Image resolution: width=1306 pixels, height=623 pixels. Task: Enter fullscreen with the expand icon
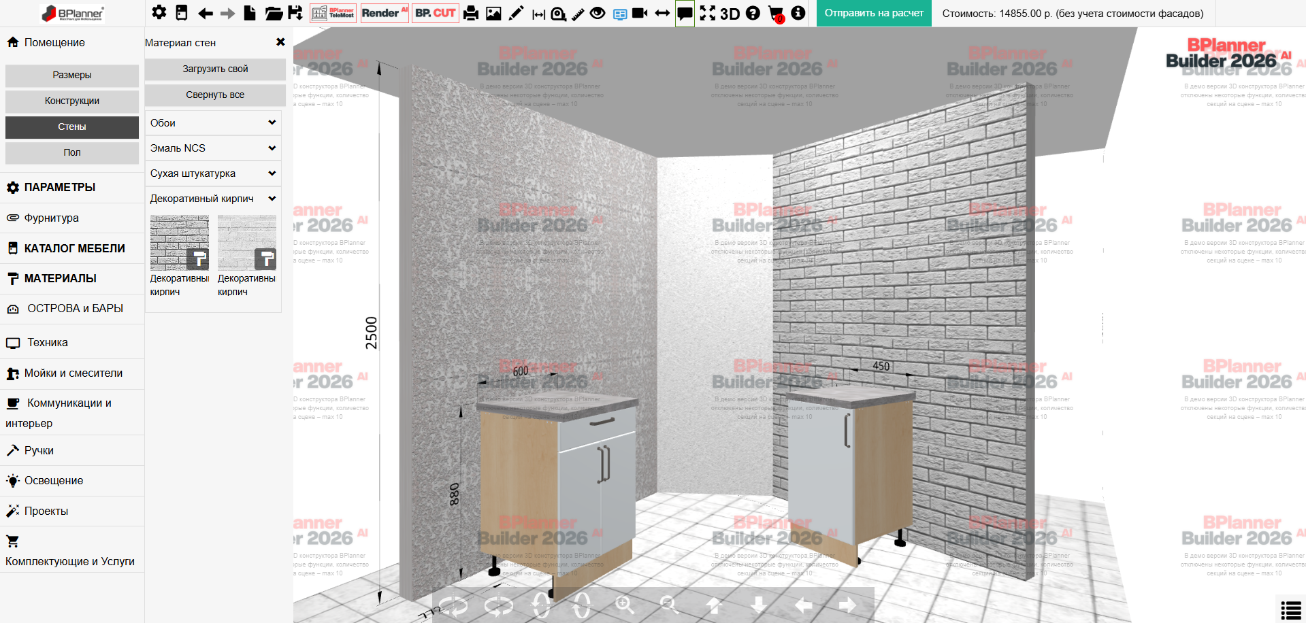pyautogui.click(x=708, y=13)
